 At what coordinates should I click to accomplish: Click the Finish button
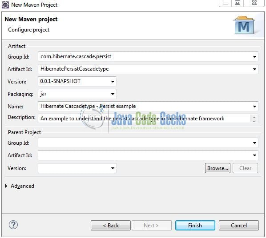(195, 225)
